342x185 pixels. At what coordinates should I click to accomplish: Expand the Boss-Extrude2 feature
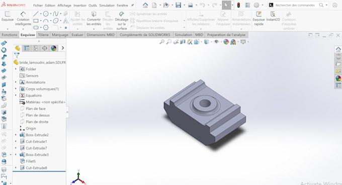pos(16,135)
